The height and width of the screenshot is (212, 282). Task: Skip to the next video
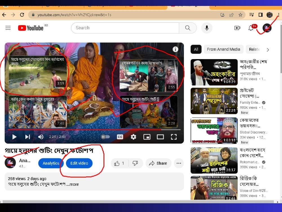(28, 137)
